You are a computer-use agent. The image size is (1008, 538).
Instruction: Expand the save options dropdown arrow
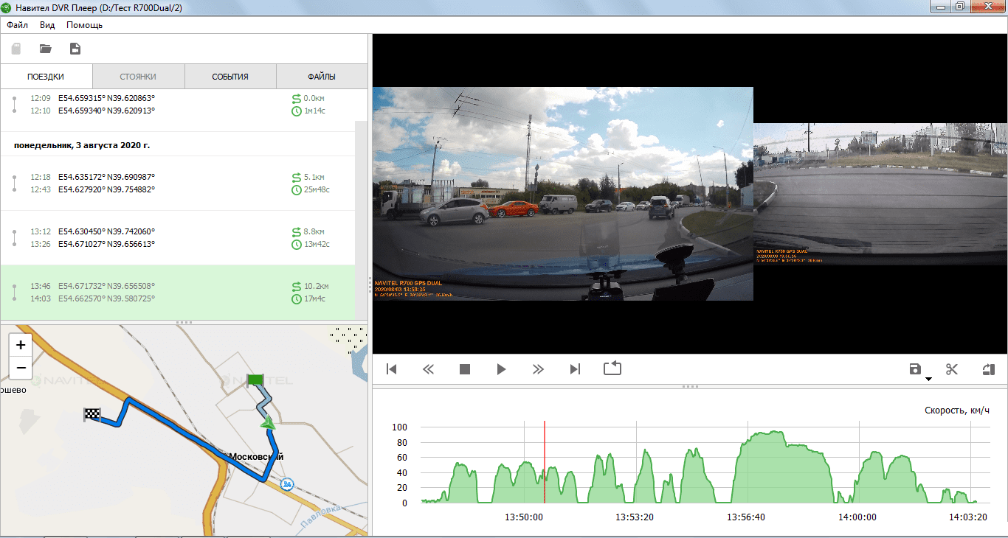pyautogui.click(x=929, y=379)
